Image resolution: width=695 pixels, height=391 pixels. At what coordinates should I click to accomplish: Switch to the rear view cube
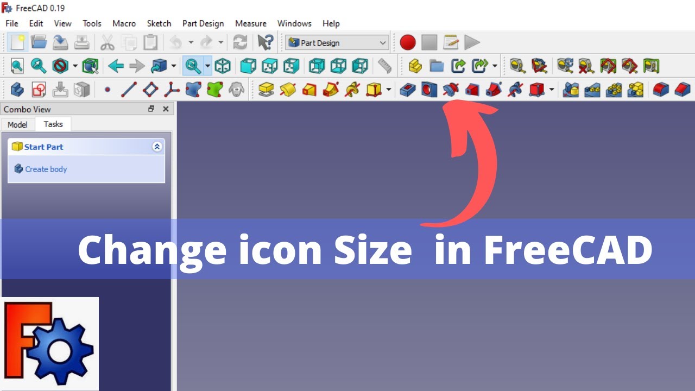317,66
